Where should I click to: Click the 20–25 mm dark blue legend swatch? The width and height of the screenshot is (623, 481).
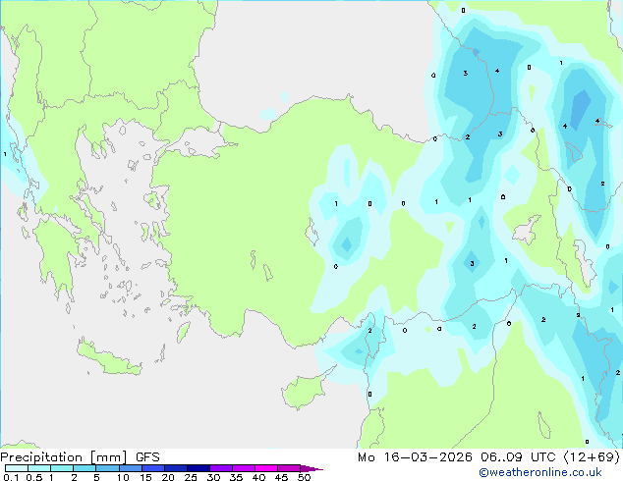pos(175,468)
